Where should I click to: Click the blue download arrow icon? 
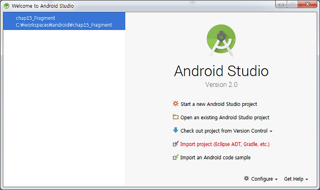pos(176,130)
